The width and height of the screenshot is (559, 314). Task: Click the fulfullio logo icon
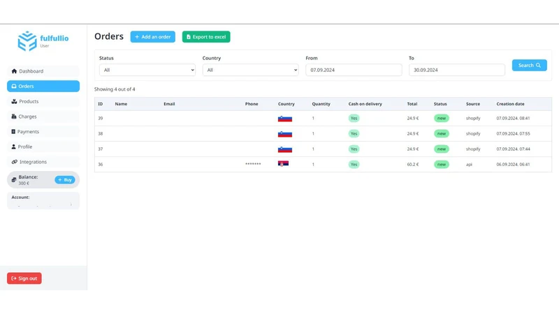pyautogui.click(x=27, y=41)
